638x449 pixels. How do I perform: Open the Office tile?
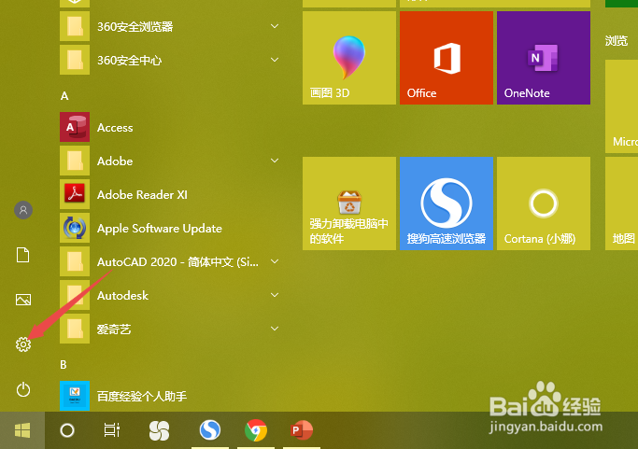(x=447, y=58)
